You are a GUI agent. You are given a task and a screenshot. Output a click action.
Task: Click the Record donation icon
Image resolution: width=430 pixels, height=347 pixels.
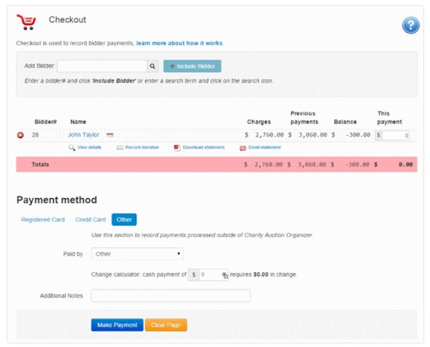click(120, 147)
